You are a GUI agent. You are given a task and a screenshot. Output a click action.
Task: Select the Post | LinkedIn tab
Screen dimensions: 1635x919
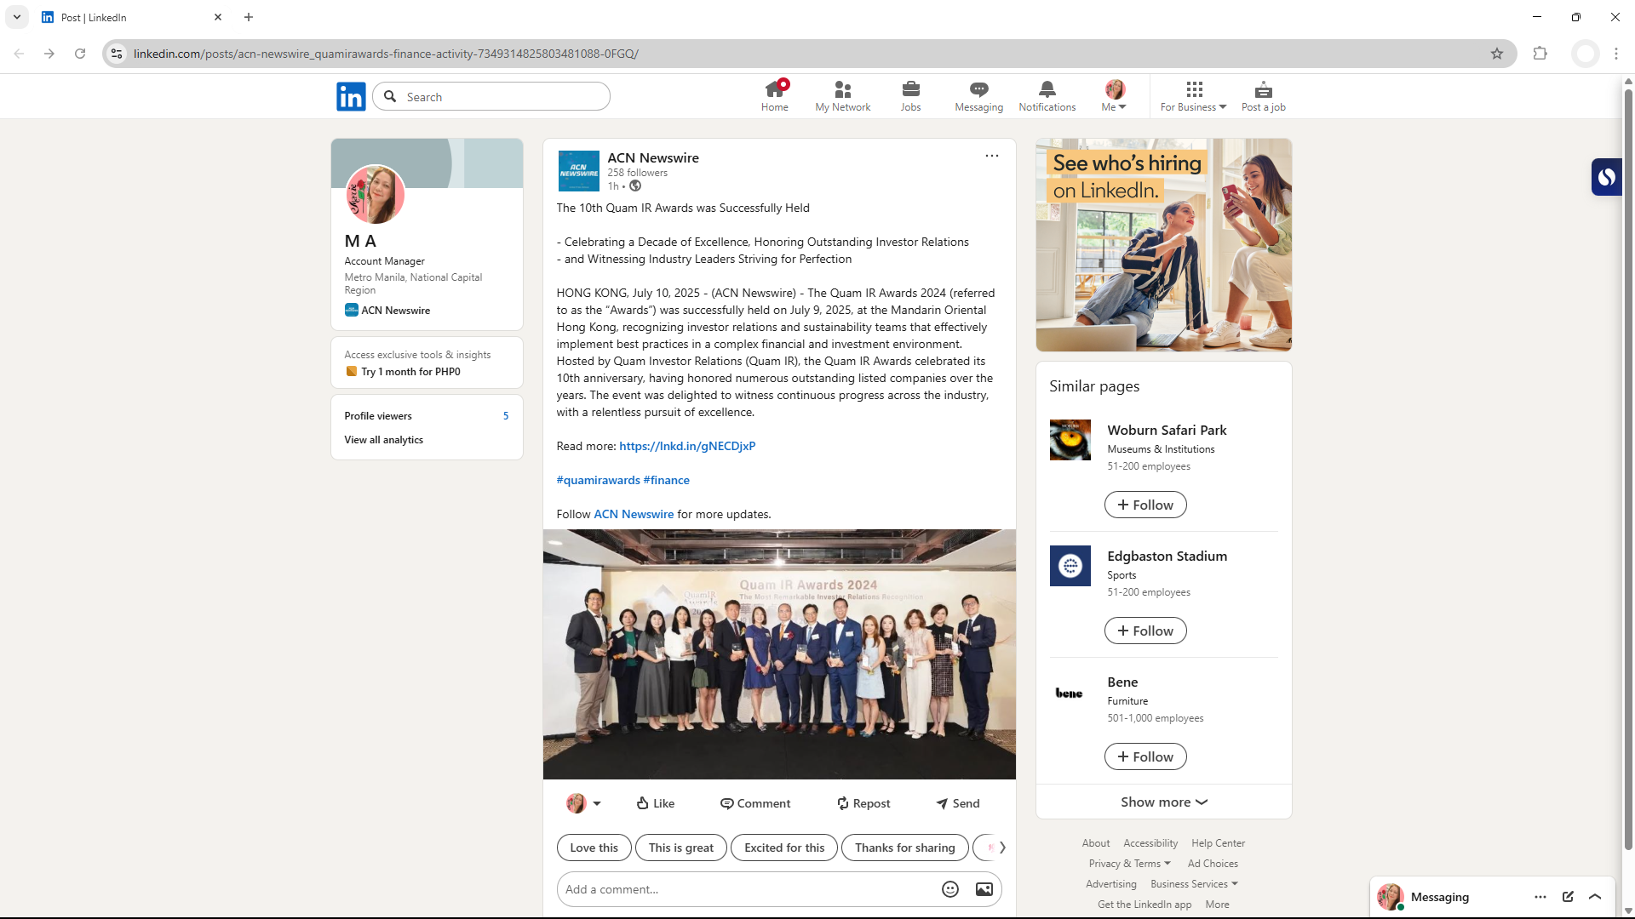(132, 17)
